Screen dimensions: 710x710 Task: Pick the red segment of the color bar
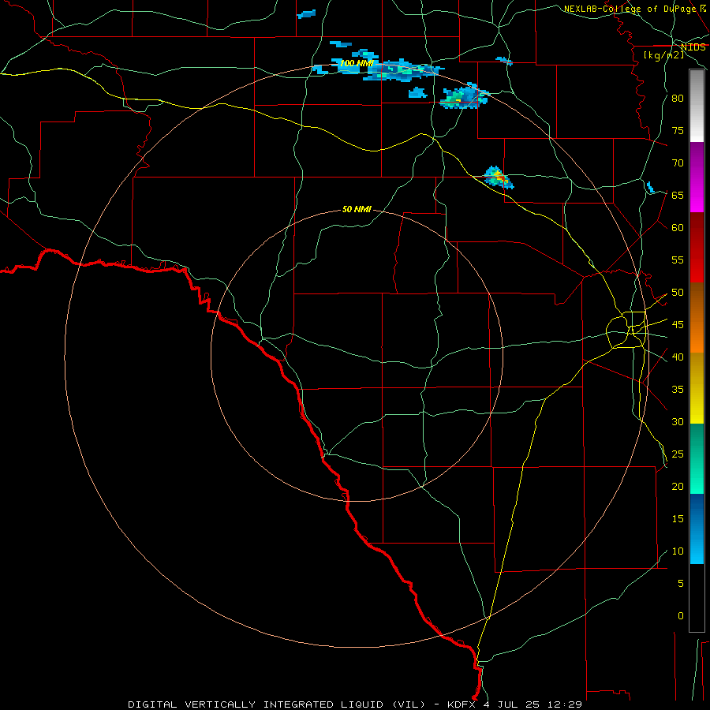[x=697, y=247]
